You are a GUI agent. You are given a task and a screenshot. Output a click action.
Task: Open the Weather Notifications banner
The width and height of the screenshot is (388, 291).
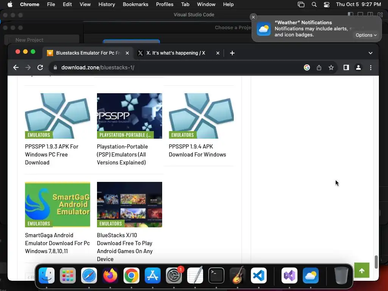(x=316, y=29)
